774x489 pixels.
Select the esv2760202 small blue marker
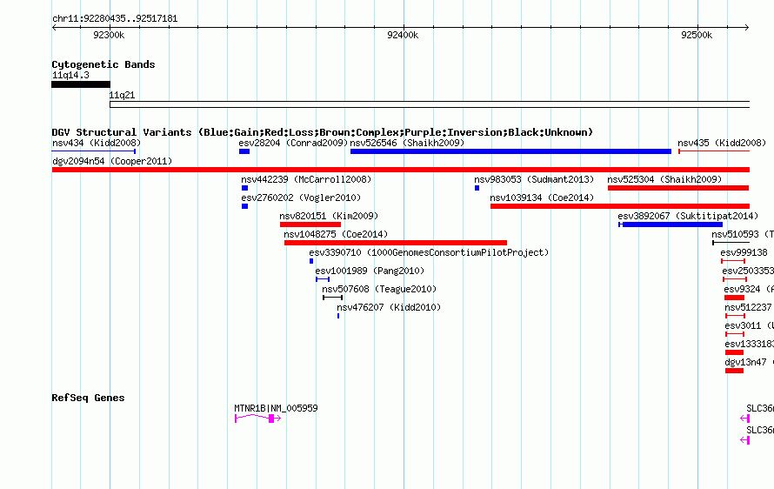pyautogui.click(x=245, y=206)
